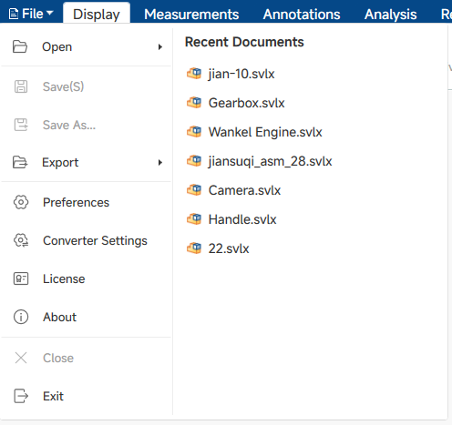The image size is (452, 425).
Task: Open the About menu item
Action: coord(87,317)
